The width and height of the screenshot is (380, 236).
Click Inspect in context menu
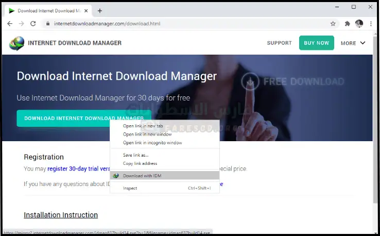[130, 188]
